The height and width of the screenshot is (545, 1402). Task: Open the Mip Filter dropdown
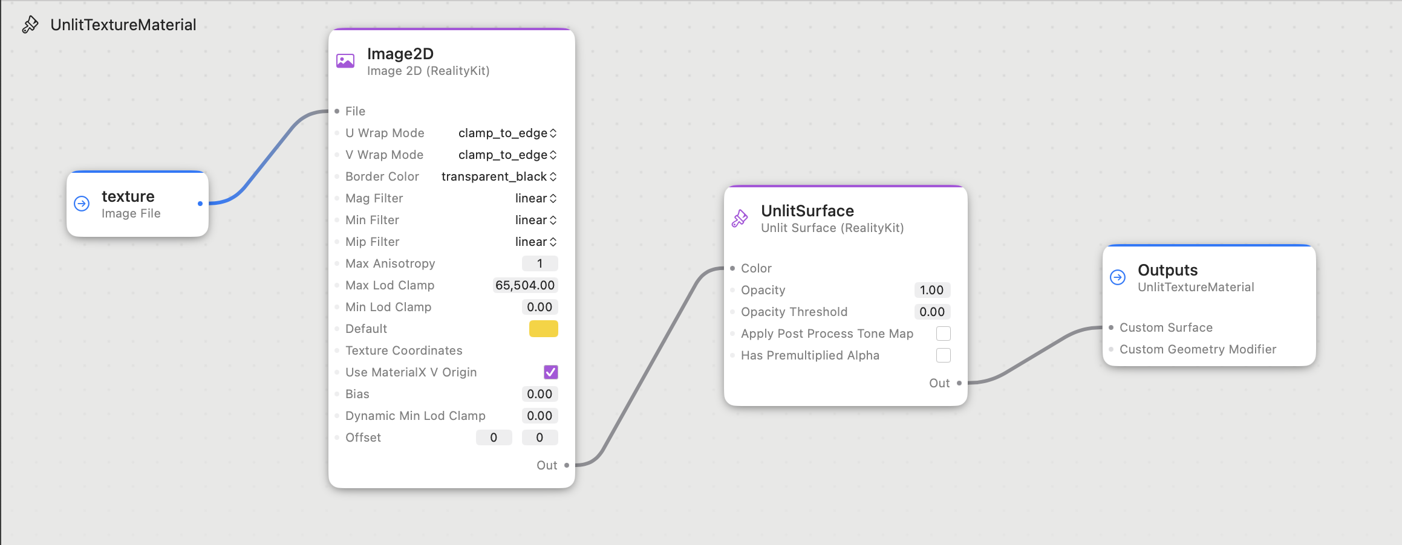point(535,242)
